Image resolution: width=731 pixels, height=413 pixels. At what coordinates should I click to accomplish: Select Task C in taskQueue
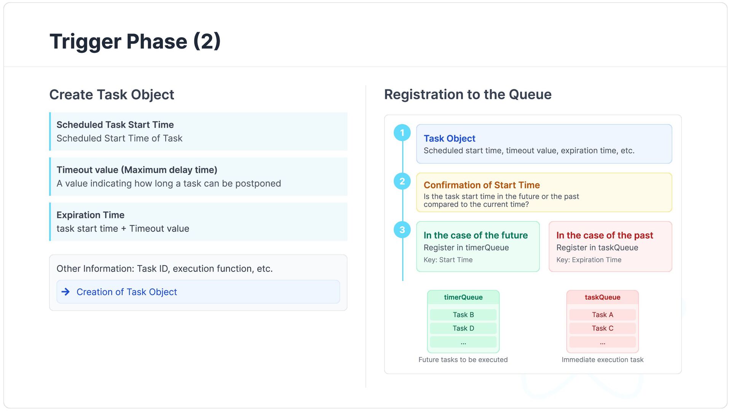pos(602,328)
